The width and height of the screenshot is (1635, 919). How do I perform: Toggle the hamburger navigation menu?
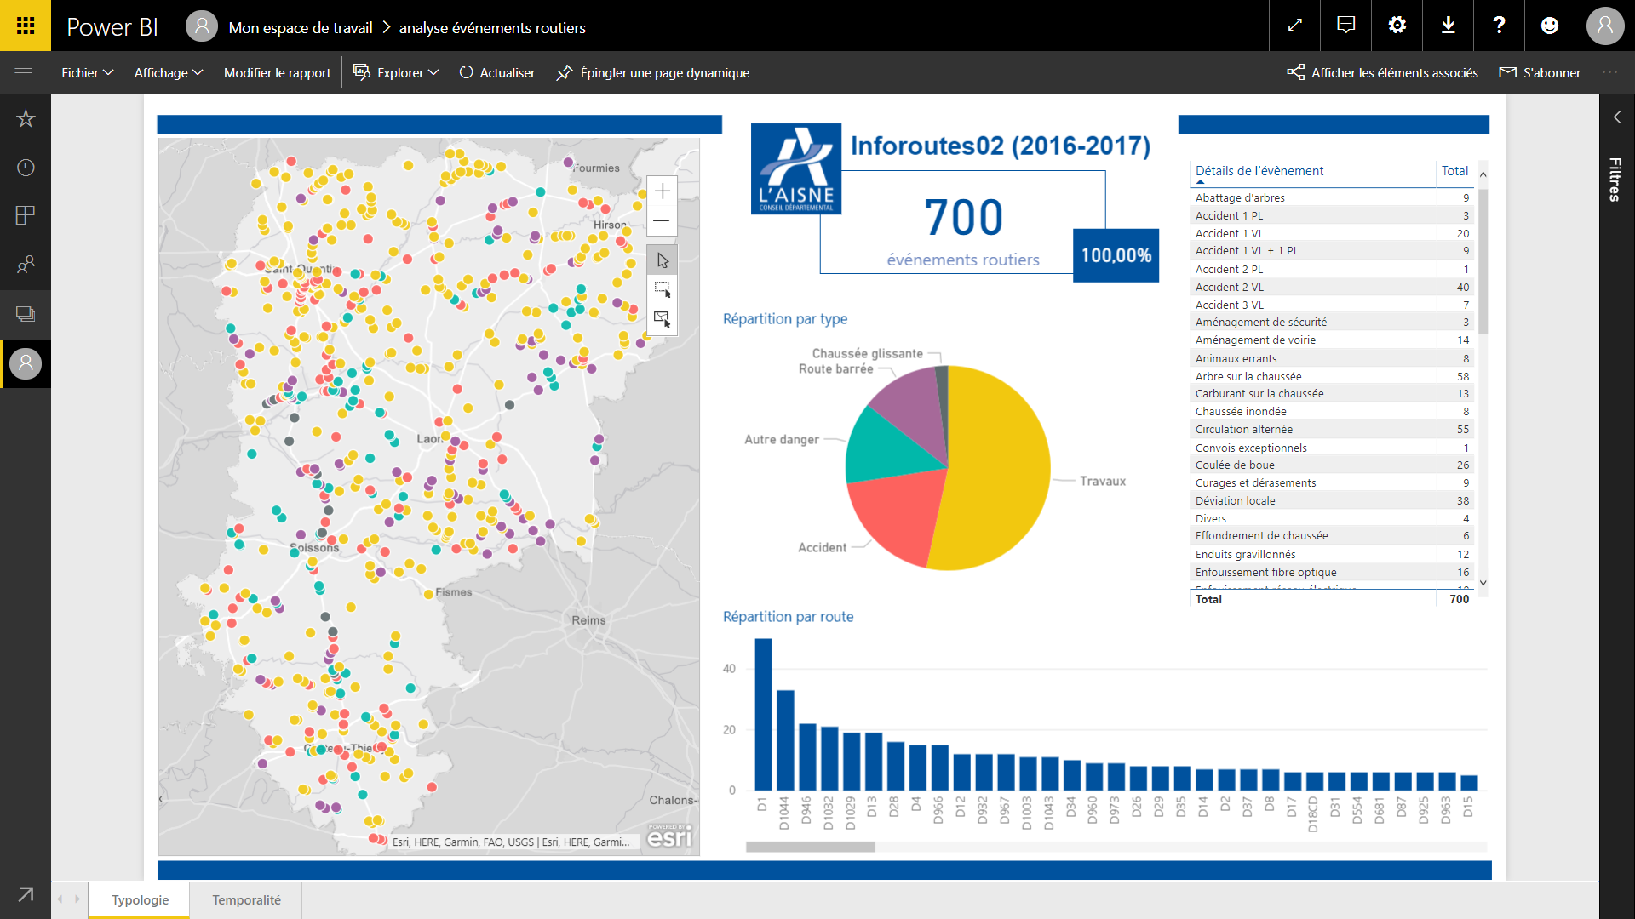[x=24, y=73]
